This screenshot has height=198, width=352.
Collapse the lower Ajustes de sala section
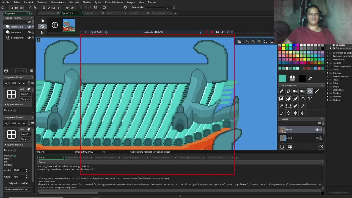coord(5,145)
